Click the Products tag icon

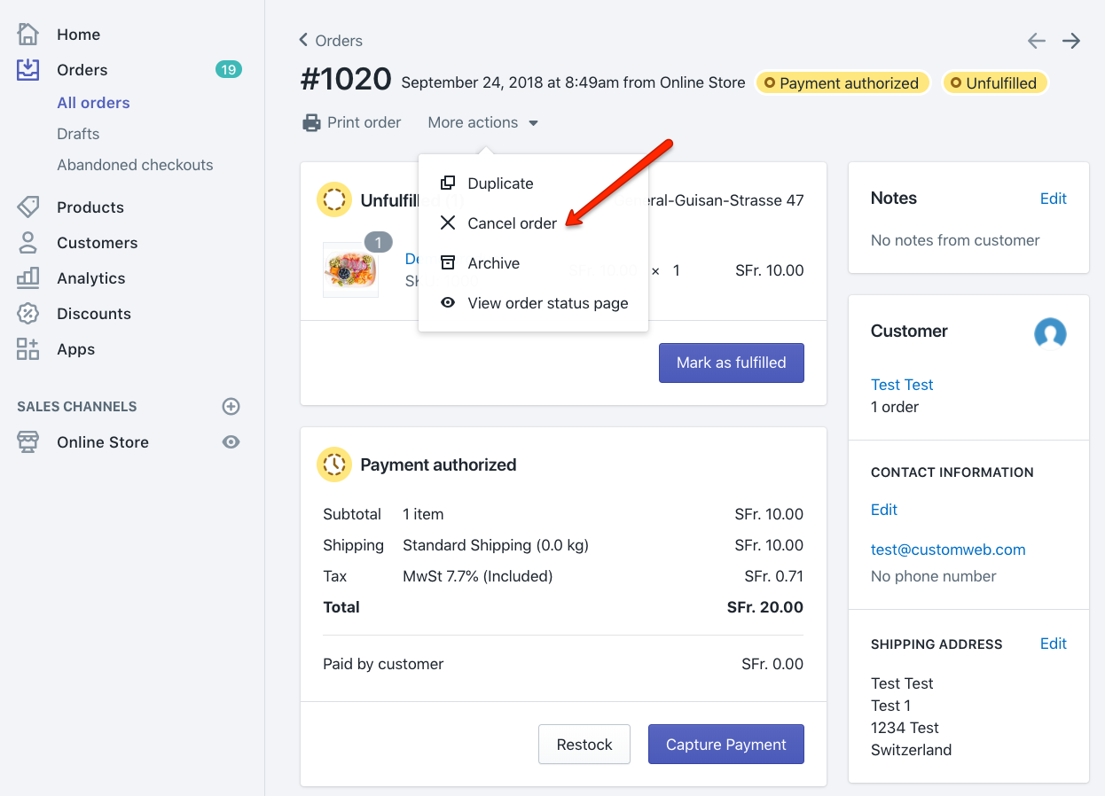[28, 207]
